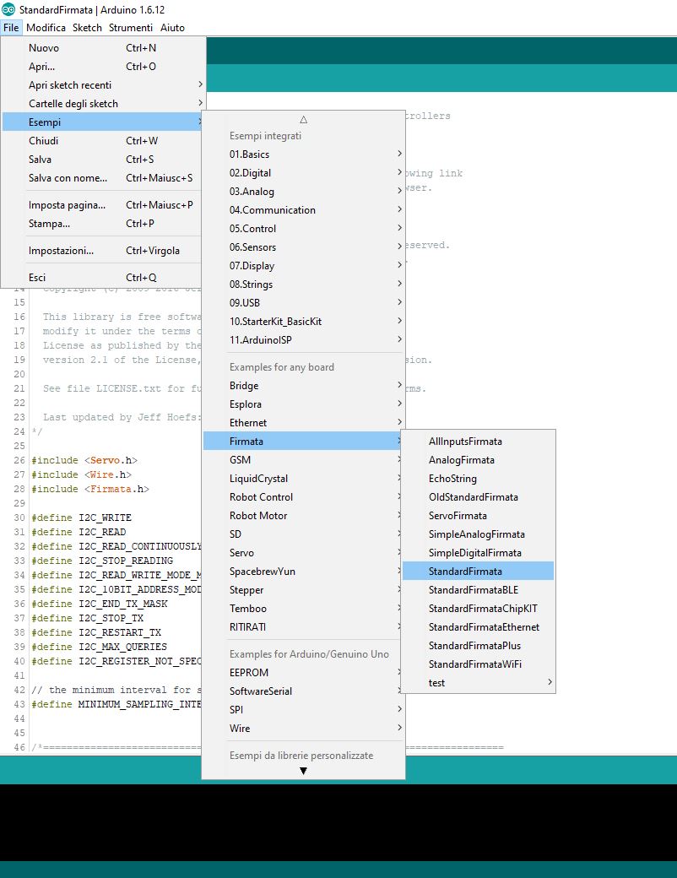Open the Strumenti menu
The width and height of the screenshot is (677, 878).
click(131, 27)
